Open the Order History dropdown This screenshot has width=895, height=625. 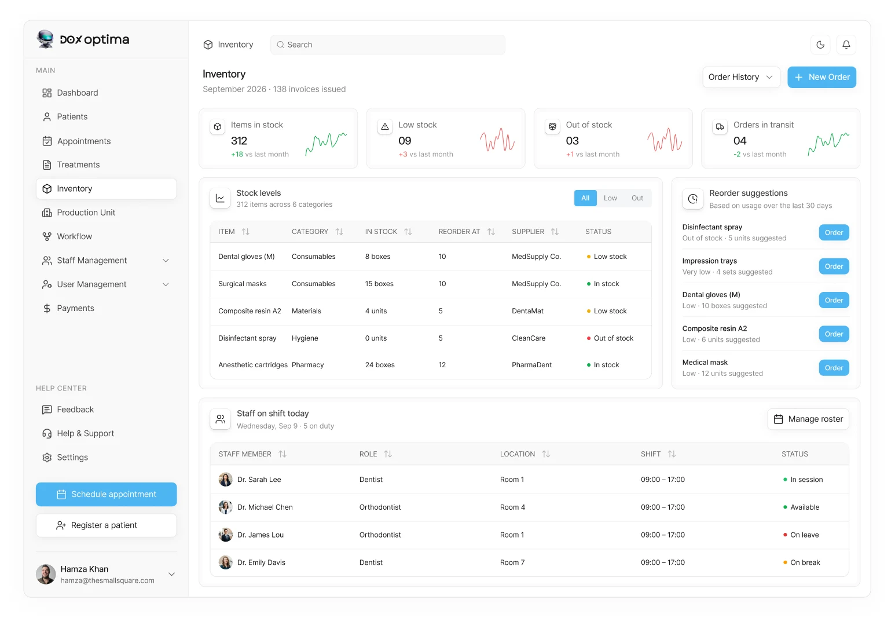point(741,77)
